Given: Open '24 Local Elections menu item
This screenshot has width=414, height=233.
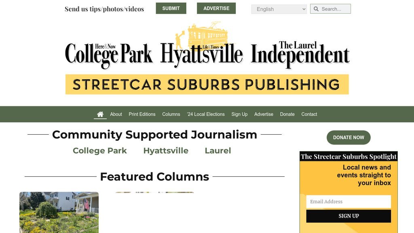Looking at the screenshot, I should click(206, 114).
